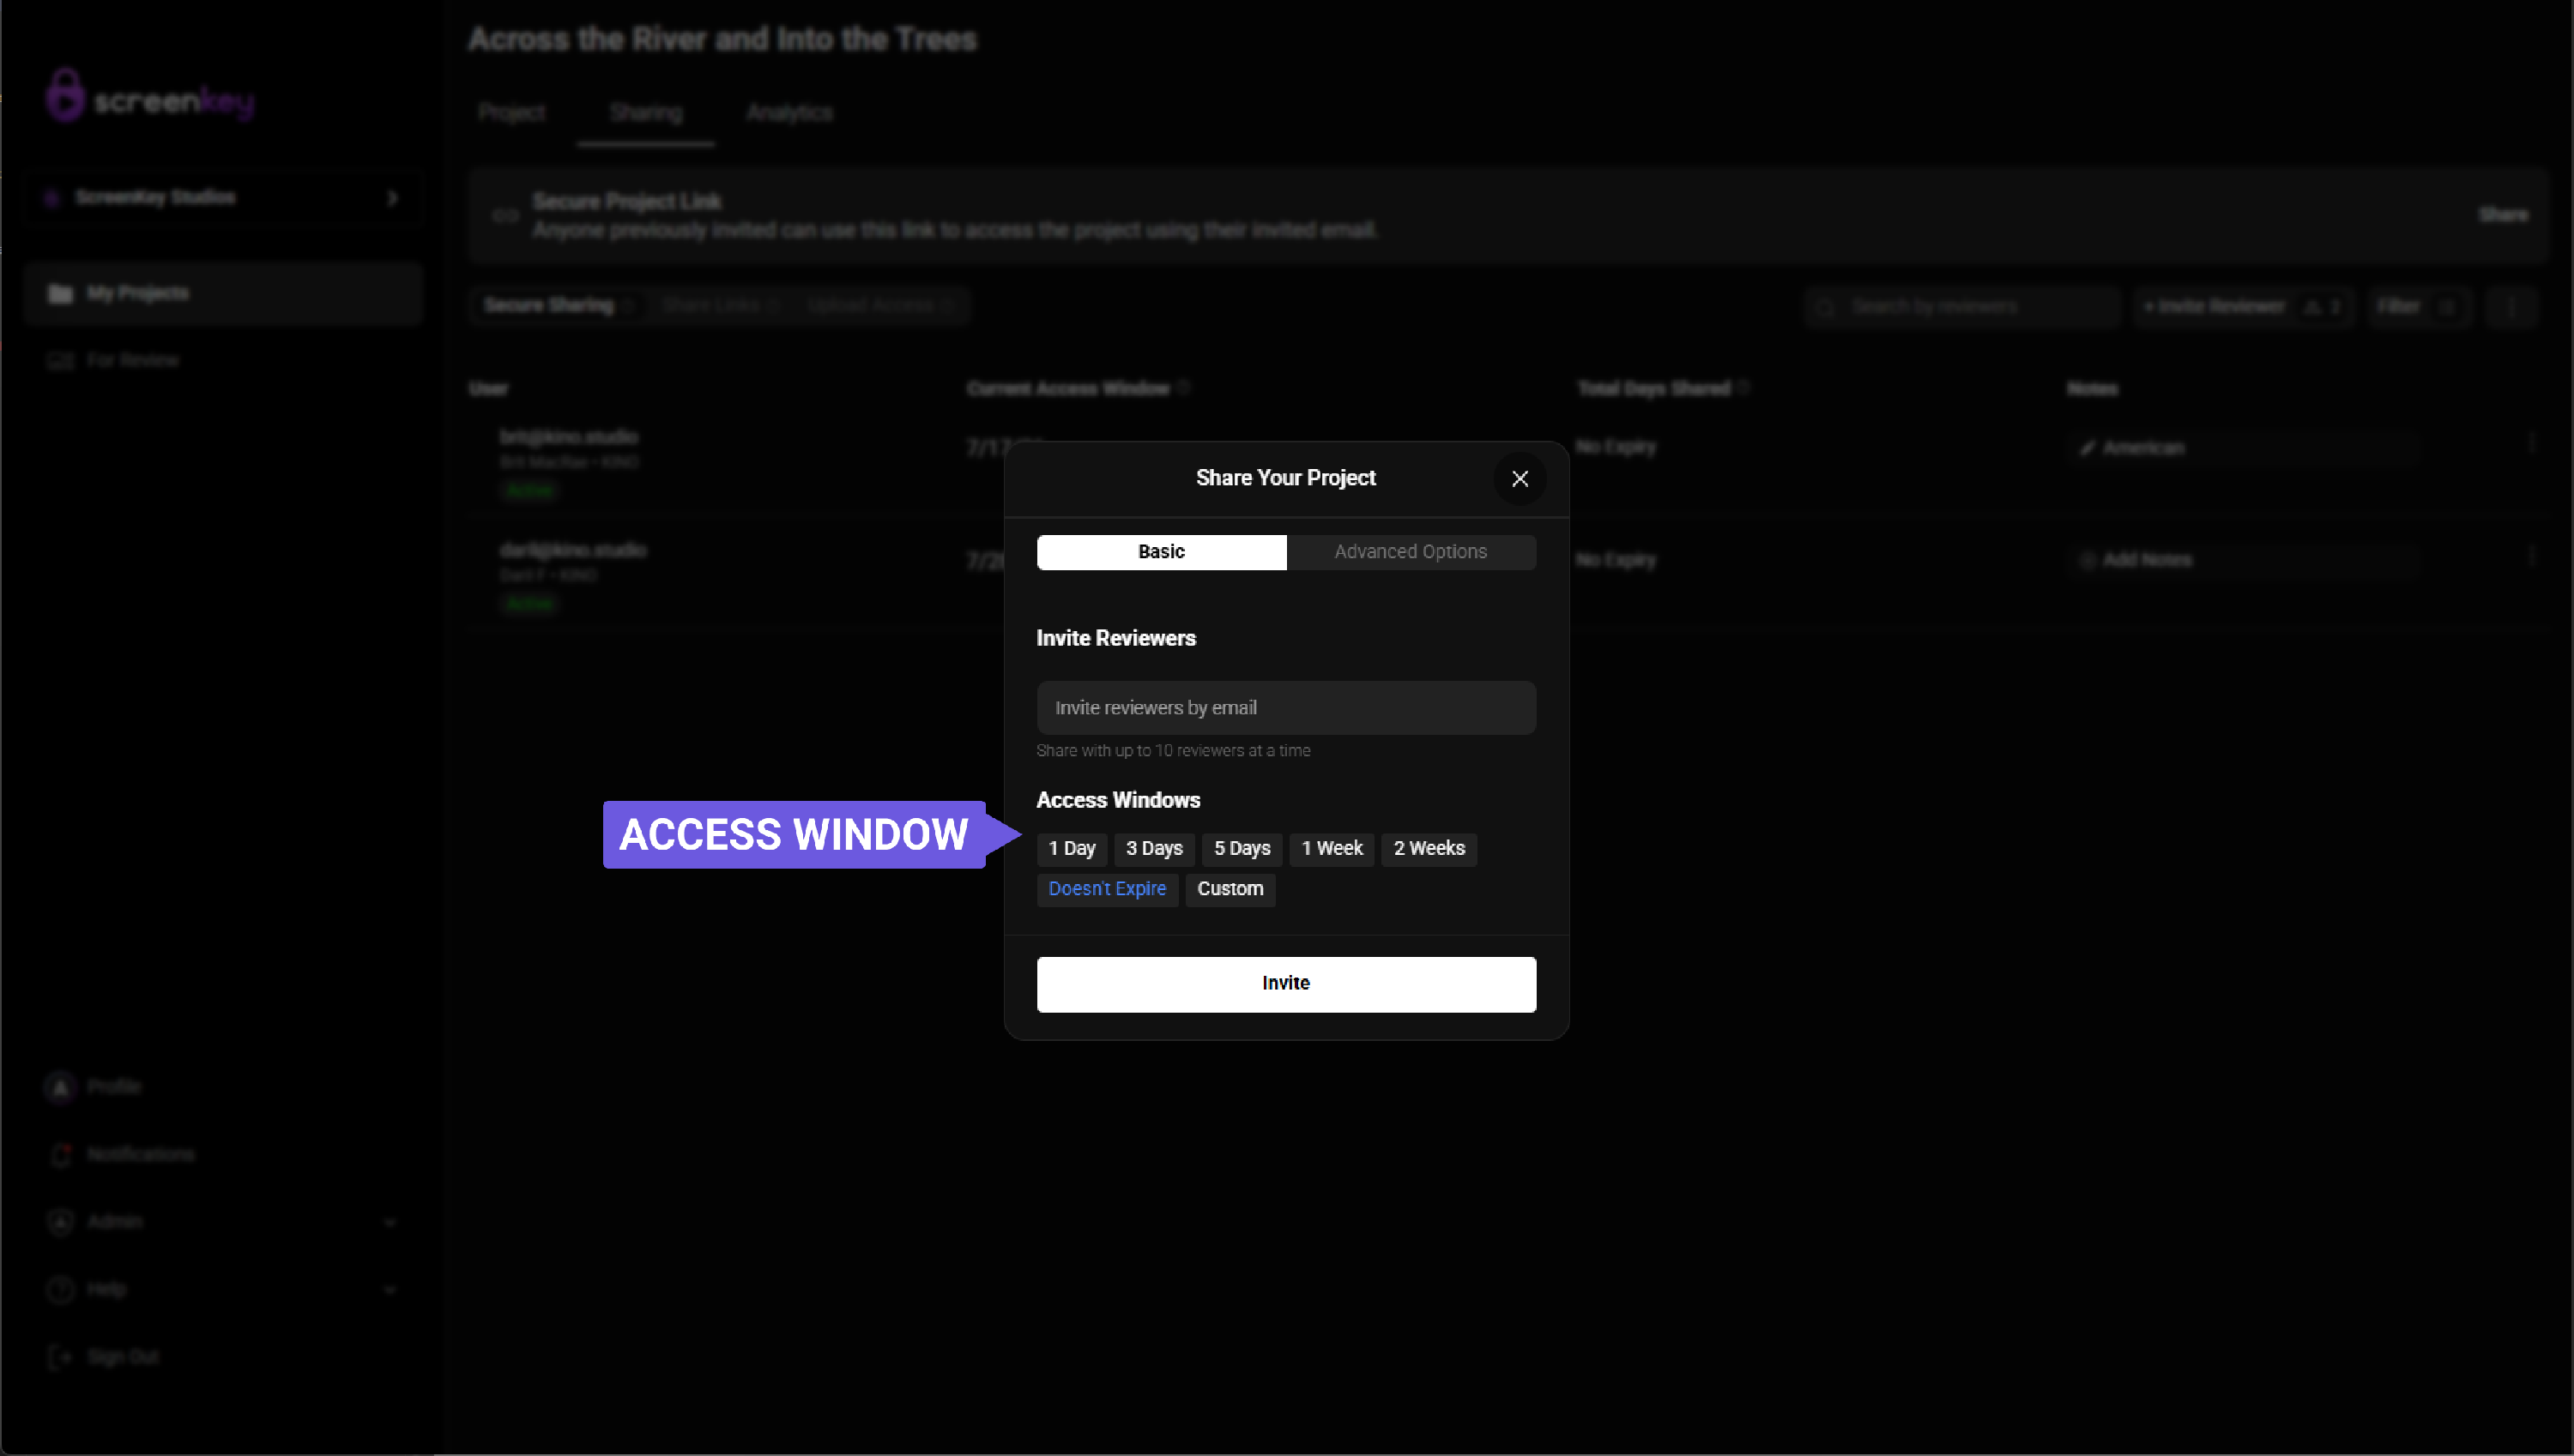Click the search by reviewers field
2574x1456 pixels.
1961,307
